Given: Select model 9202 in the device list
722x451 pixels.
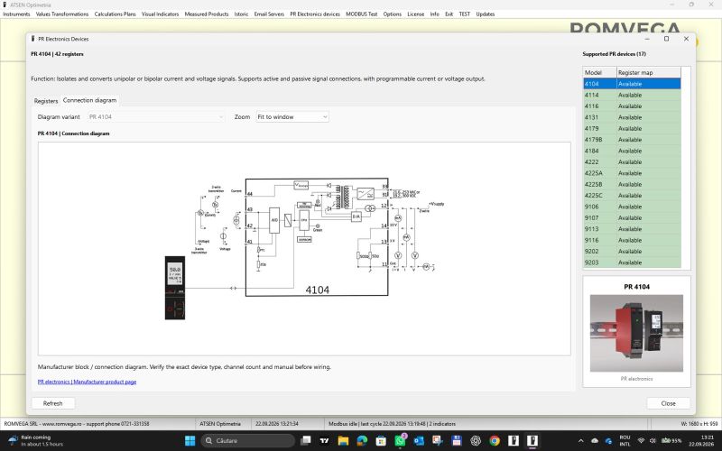Looking at the screenshot, I should click(632, 252).
